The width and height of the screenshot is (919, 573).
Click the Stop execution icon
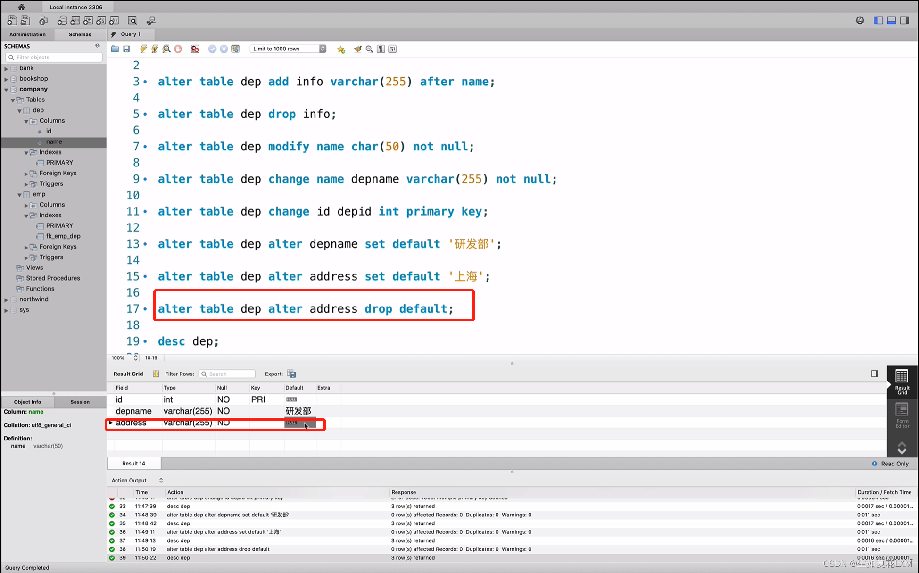coord(178,49)
